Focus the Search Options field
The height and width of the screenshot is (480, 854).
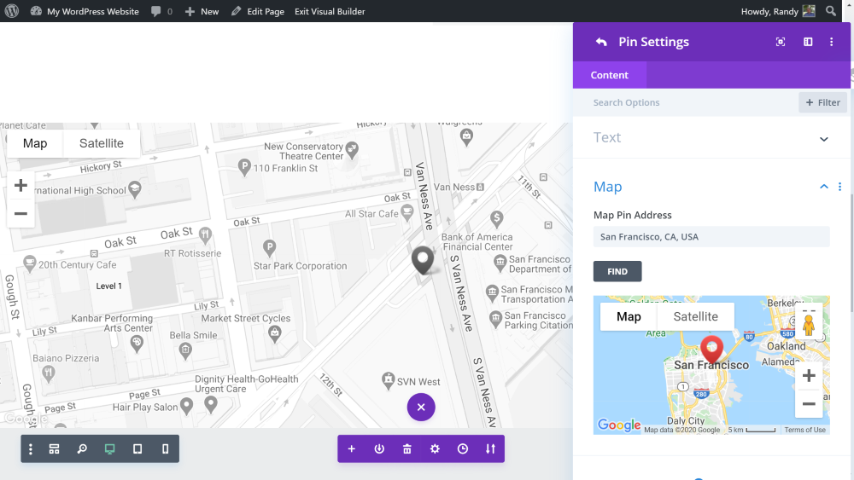coord(692,102)
